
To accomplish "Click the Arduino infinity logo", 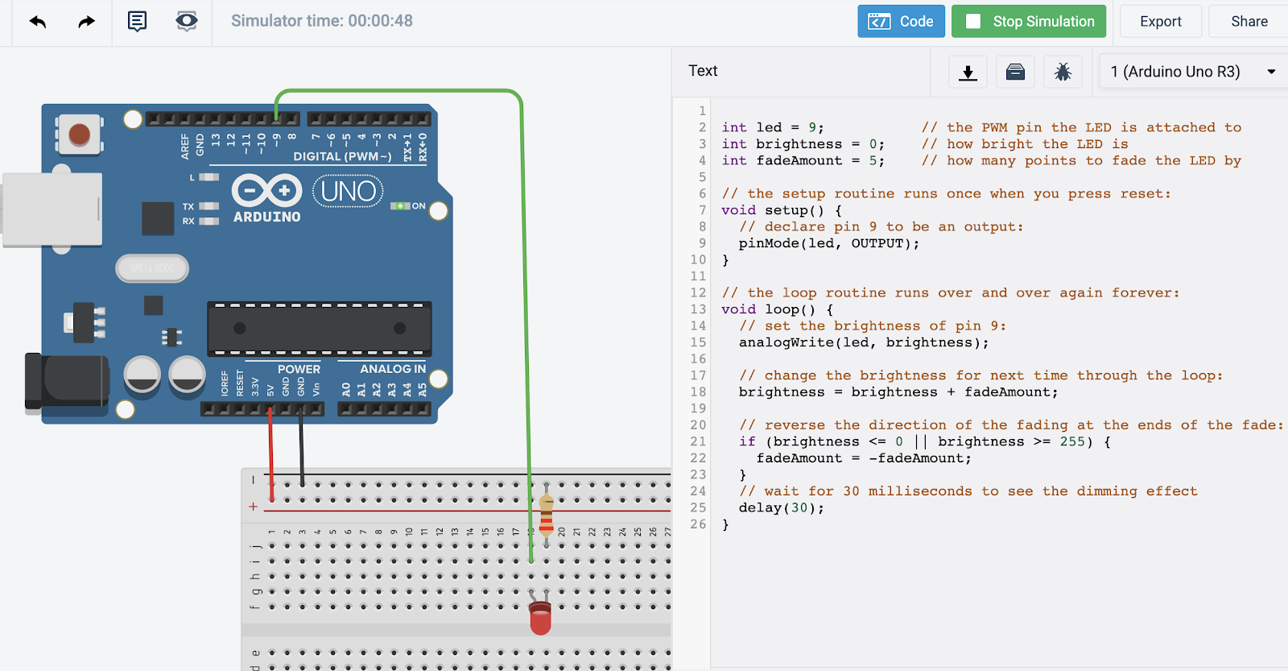I will pyautogui.click(x=266, y=191).
